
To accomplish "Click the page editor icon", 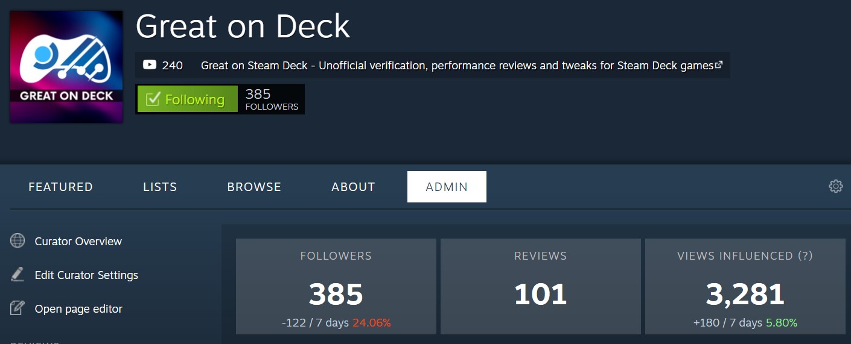I will point(18,308).
